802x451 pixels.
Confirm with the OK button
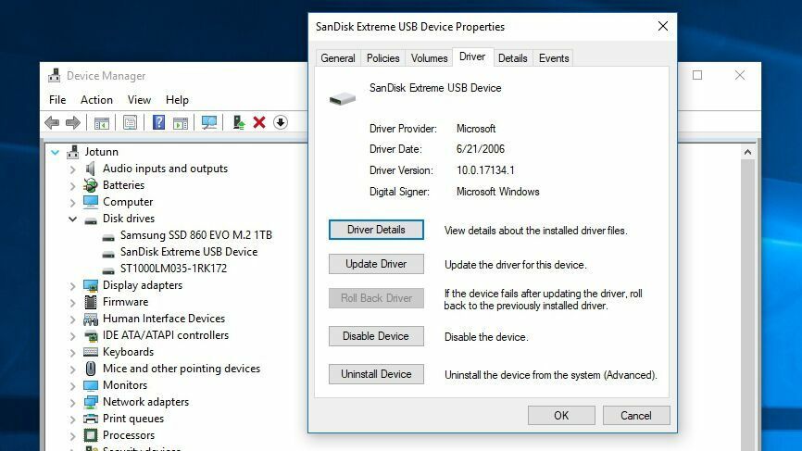click(561, 415)
